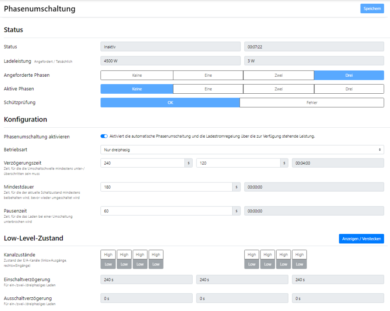
Task: Select Drei under Angeforderte Phasen
Action: click(349, 75)
